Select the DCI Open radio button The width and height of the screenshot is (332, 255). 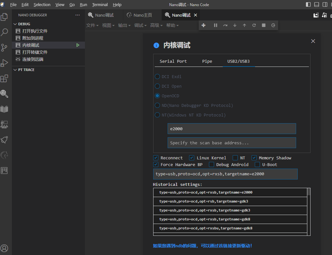(157, 86)
